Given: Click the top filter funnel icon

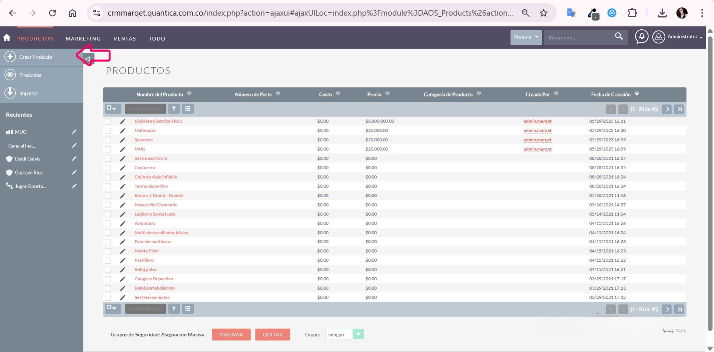Looking at the screenshot, I should (x=174, y=109).
